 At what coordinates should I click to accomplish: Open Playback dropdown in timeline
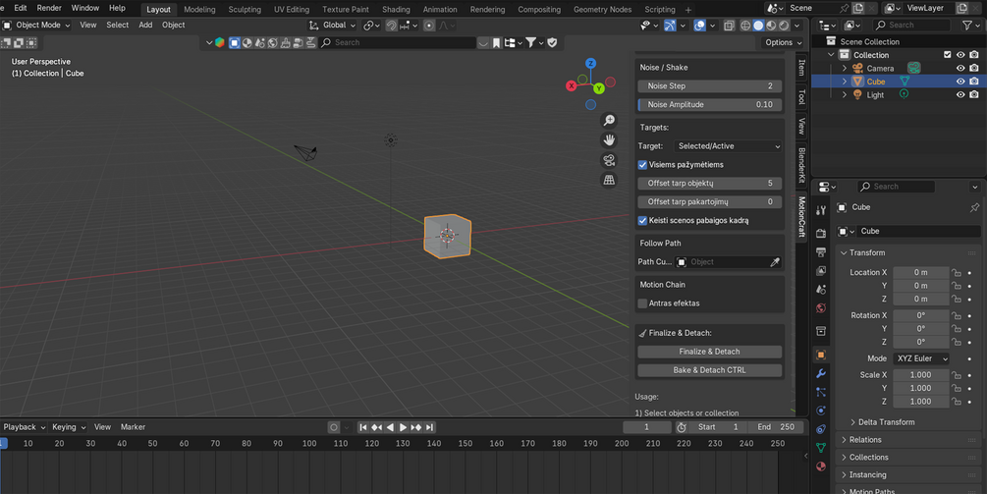(24, 427)
